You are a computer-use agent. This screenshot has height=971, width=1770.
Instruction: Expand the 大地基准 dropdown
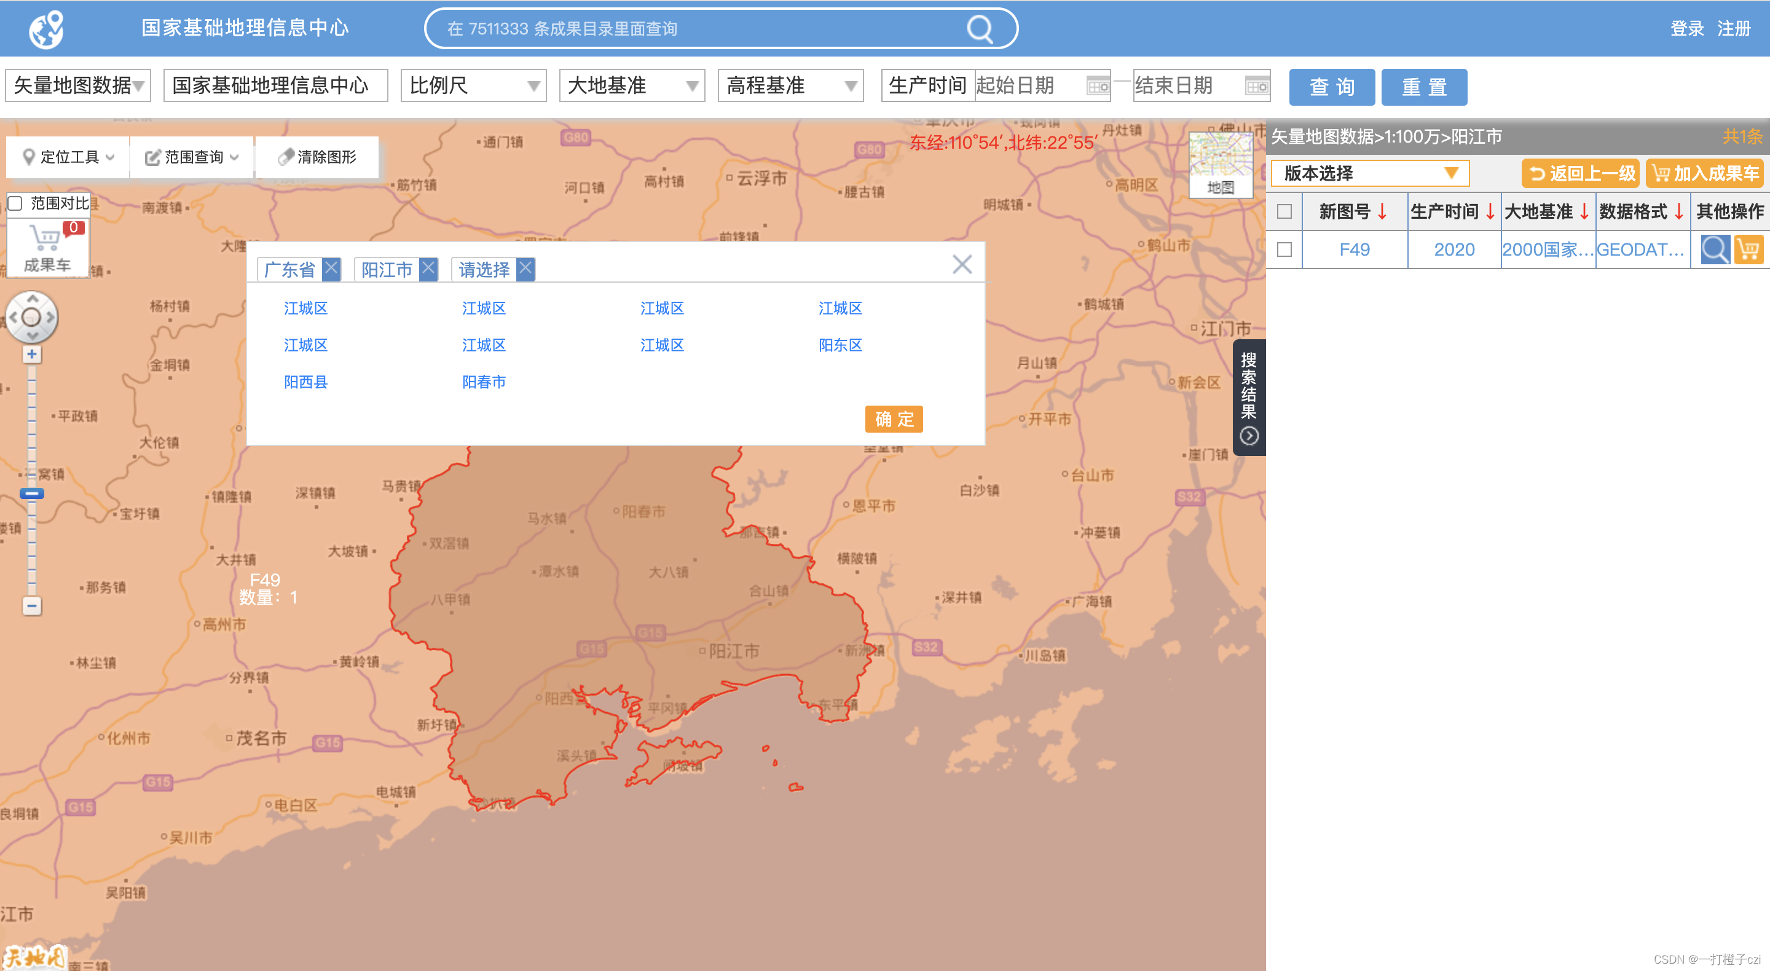[x=631, y=86]
